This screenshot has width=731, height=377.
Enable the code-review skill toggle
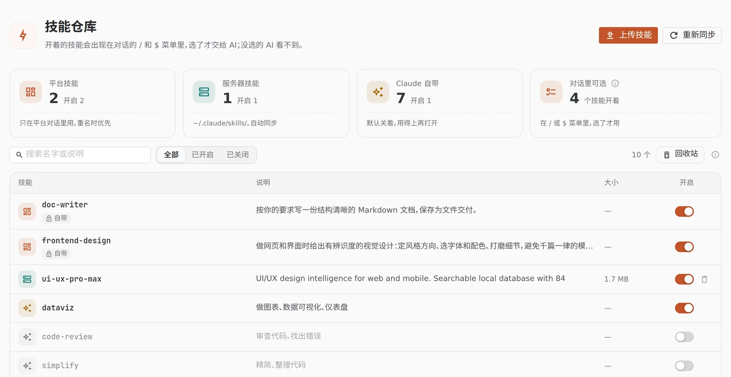pos(684,337)
